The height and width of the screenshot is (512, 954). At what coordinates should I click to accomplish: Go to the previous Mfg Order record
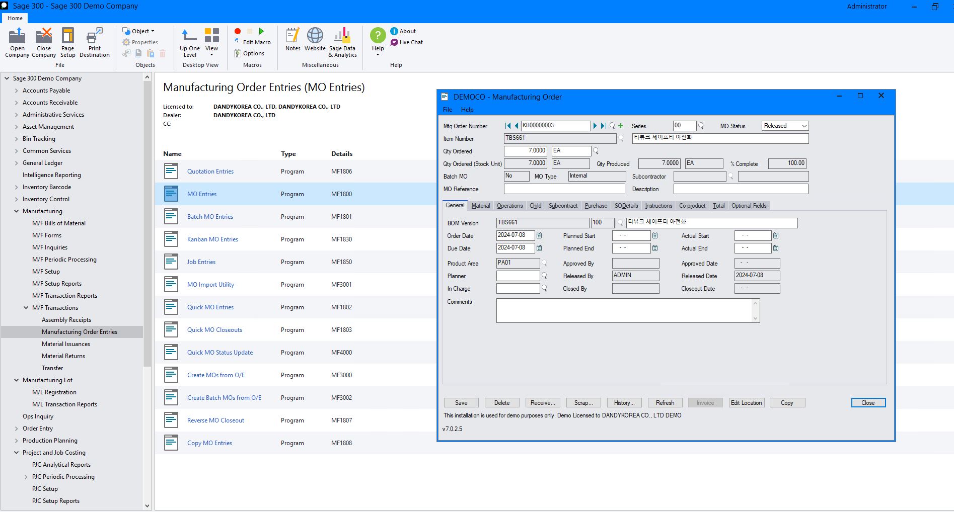[516, 126]
